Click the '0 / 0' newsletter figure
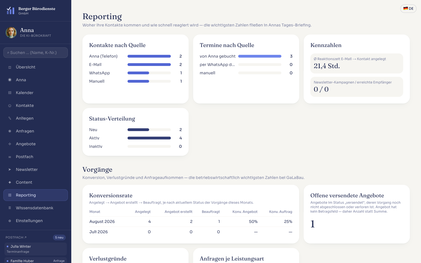The height and width of the screenshot is (263, 421). [321, 89]
